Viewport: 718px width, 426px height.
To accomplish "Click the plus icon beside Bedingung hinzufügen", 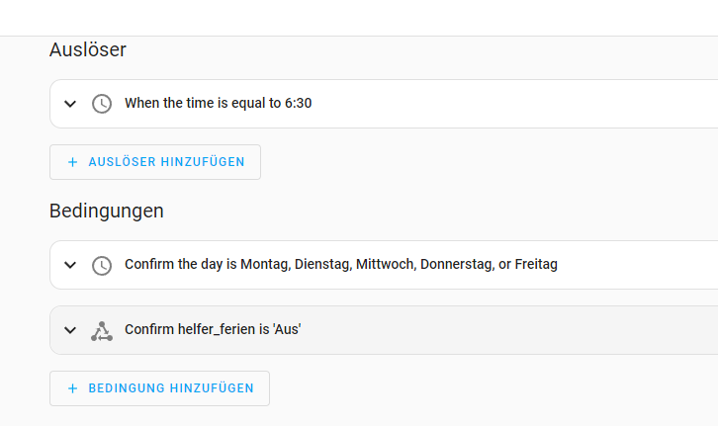I will click(72, 388).
